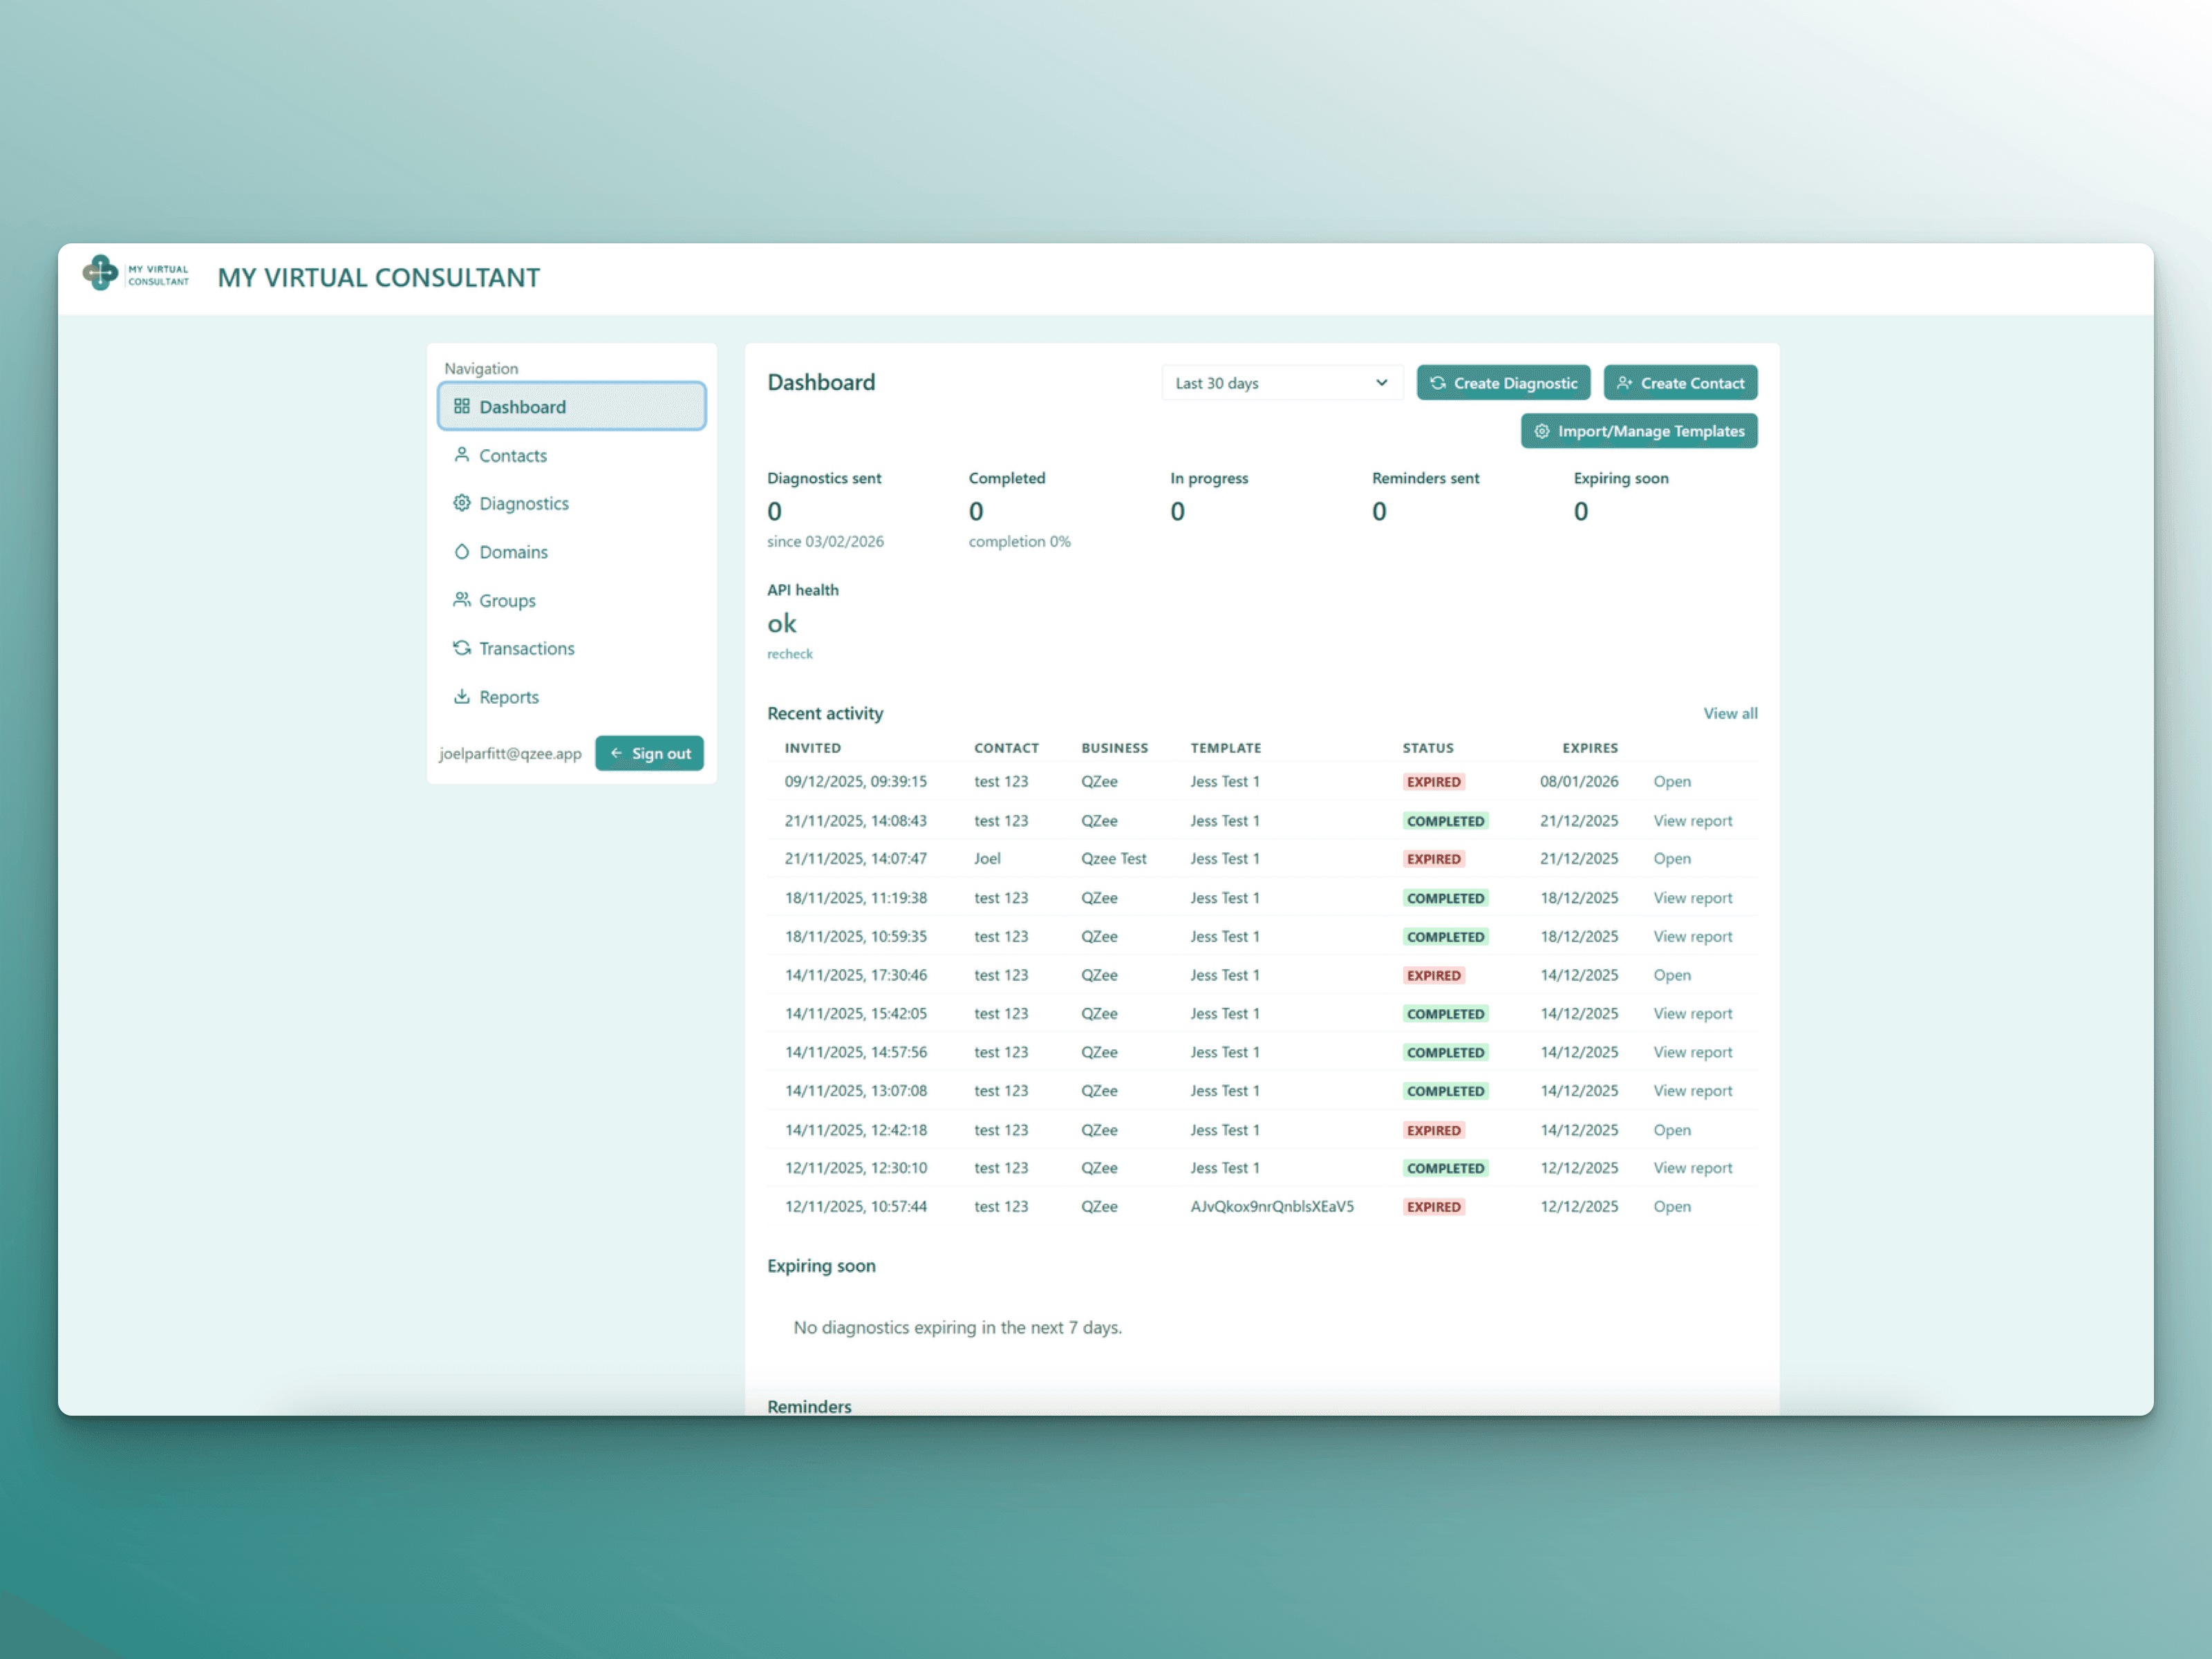View report for 21/11/2025 14:08:43 entry

[1692, 821]
